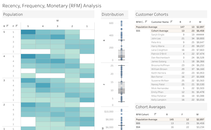The image size is (211, 130).
Task: Click the Cohort Average row label
Action: click(159, 31)
